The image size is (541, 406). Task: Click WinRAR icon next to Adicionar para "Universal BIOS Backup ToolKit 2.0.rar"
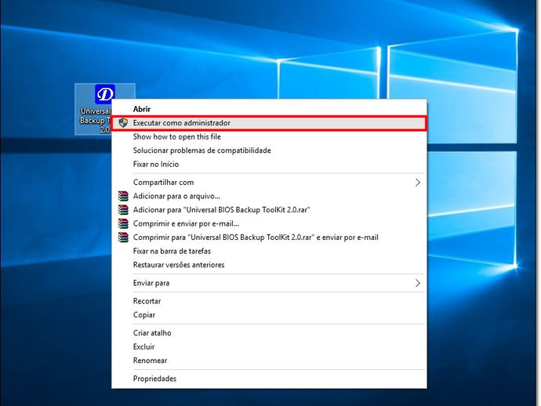[123, 210]
